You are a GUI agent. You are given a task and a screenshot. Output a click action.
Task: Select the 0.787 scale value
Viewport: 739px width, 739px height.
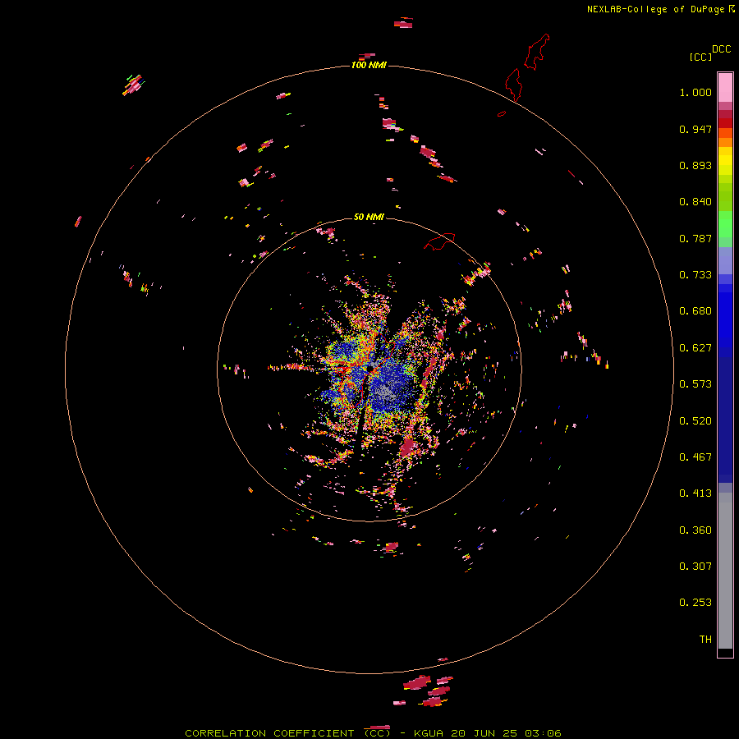695,238
